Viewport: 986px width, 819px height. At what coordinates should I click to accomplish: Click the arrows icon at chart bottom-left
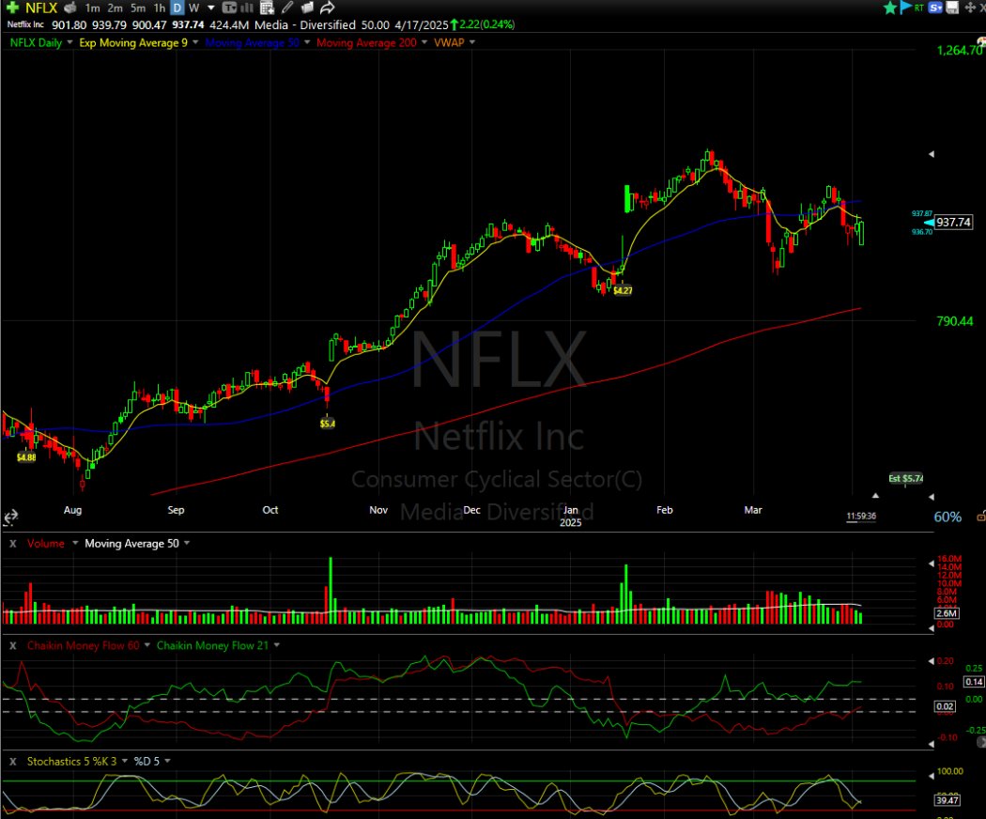coord(10,518)
